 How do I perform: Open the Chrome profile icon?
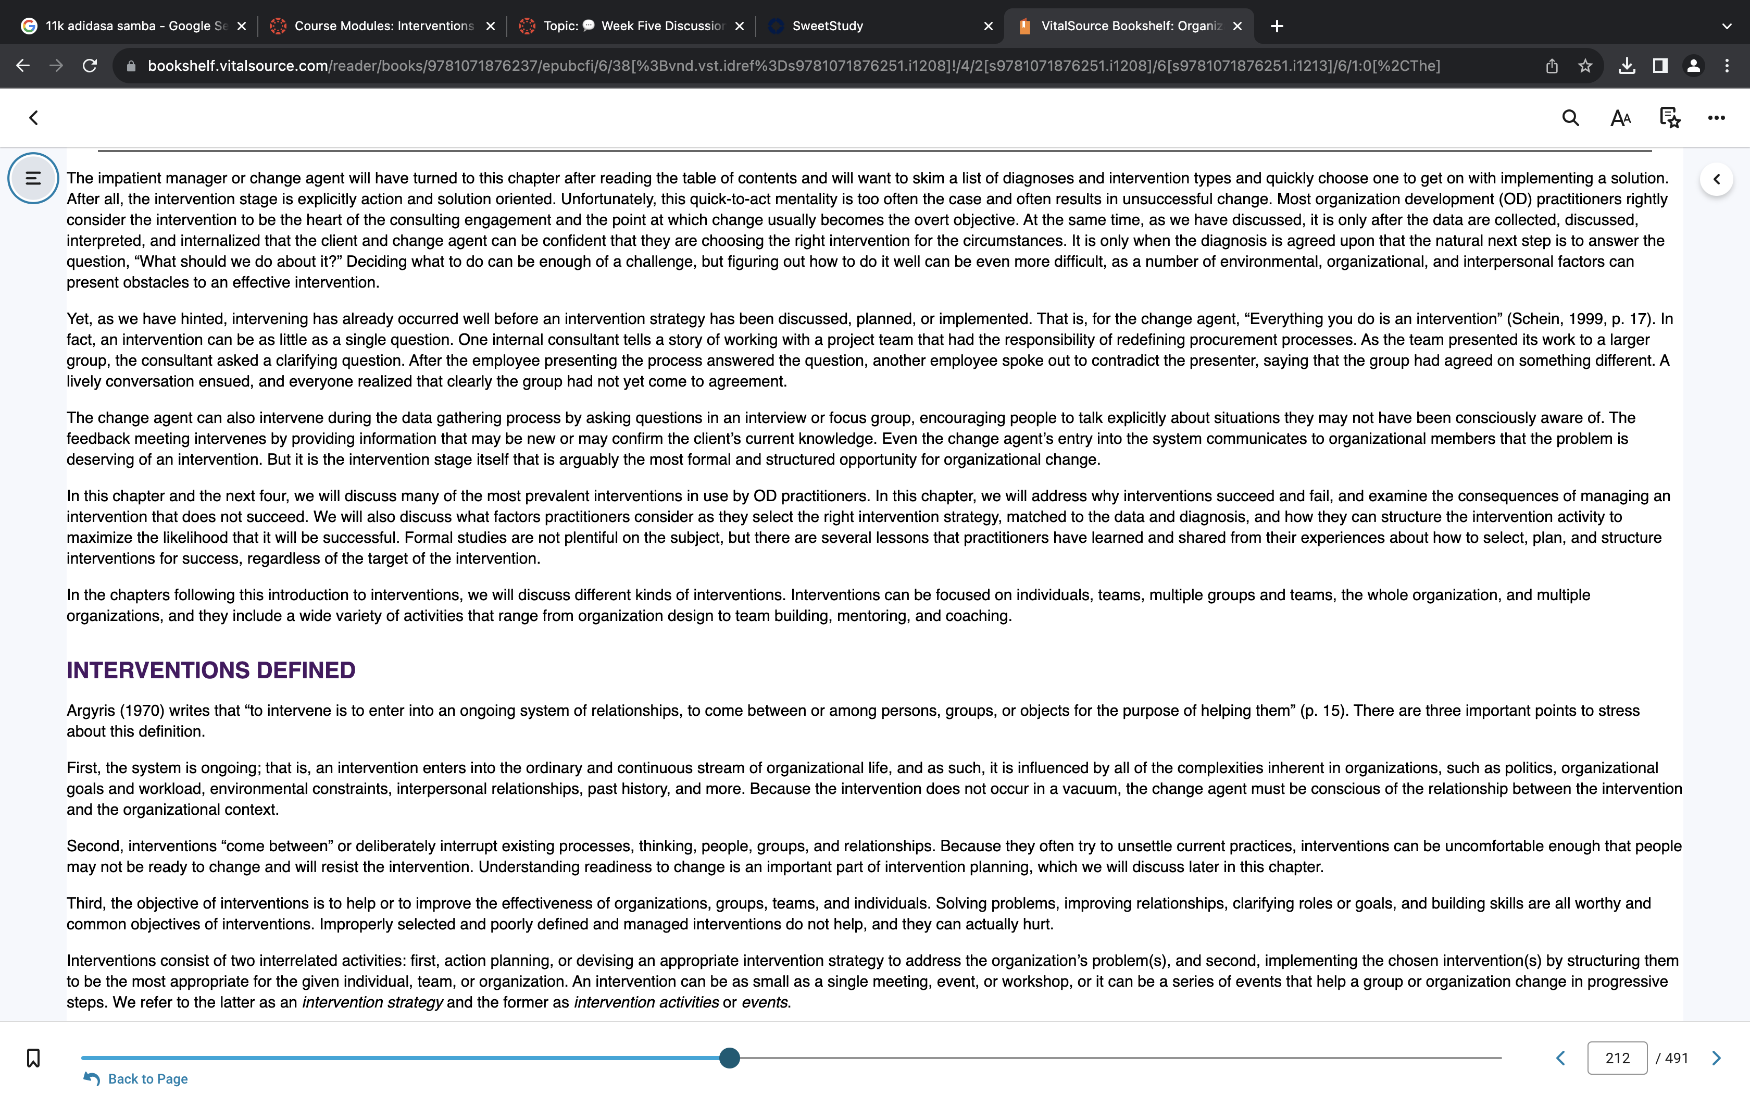click(1693, 66)
